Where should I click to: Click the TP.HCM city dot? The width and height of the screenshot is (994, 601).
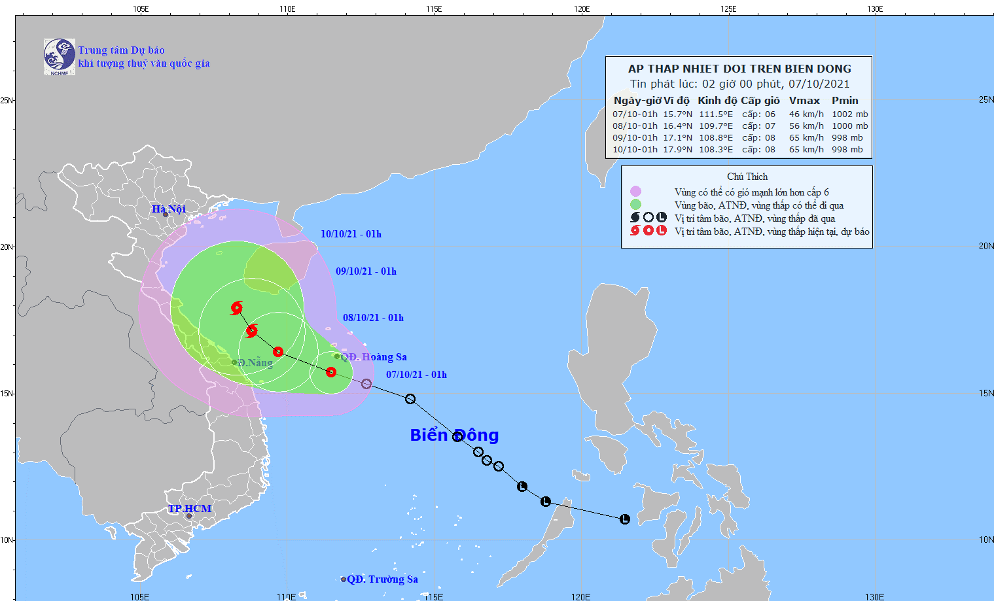pos(189,516)
